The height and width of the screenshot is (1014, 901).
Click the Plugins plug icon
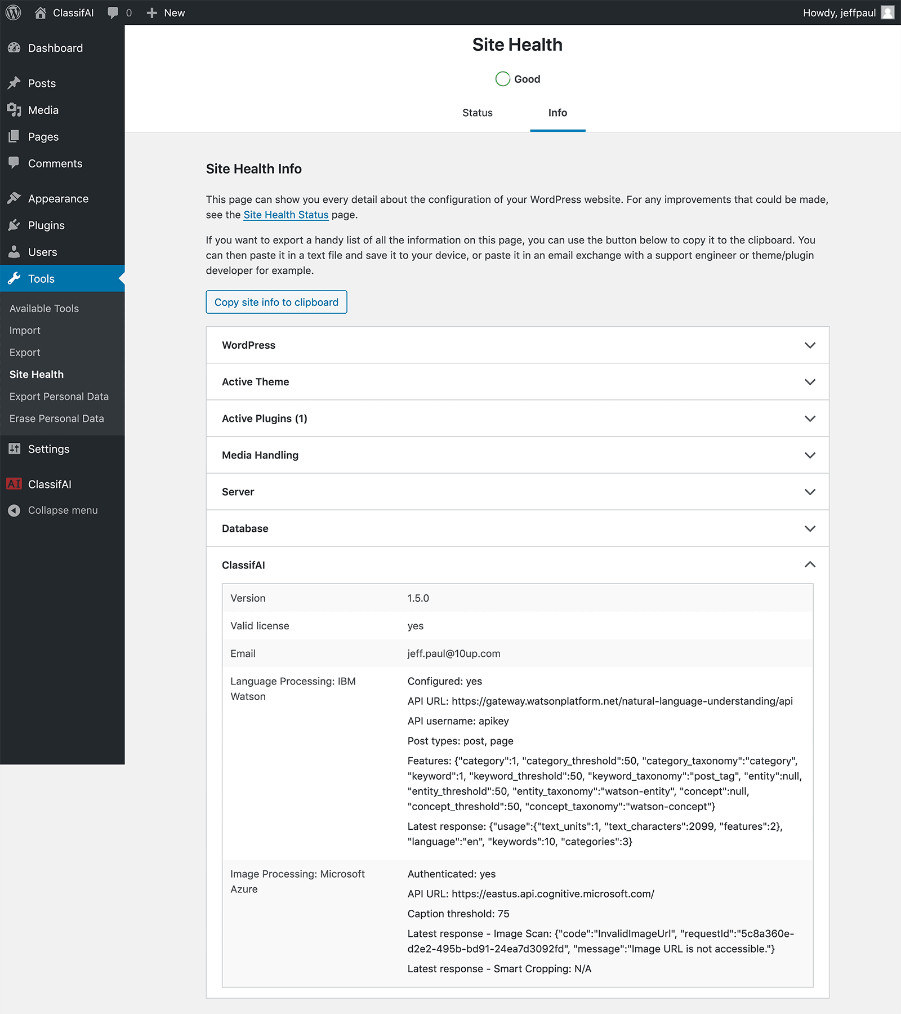tap(14, 225)
